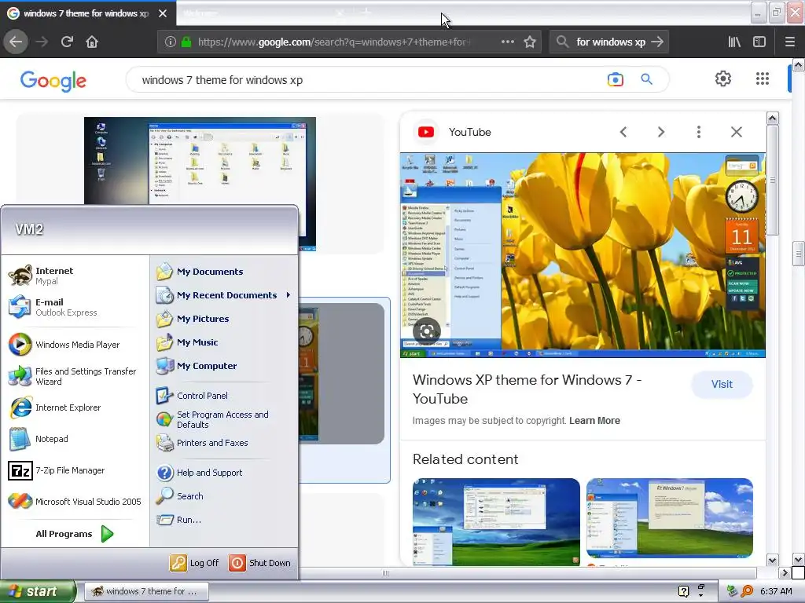The image size is (805, 603).
Task: Open the page actions three-dot menu
Action: tap(507, 42)
